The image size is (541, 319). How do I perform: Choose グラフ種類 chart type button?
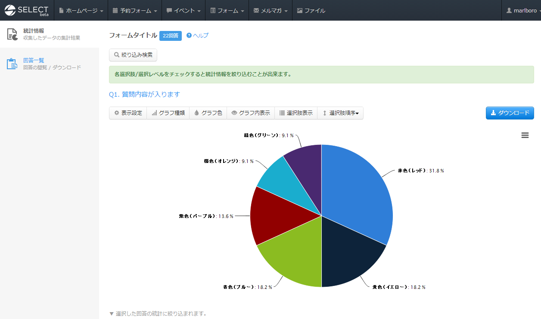click(168, 113)
